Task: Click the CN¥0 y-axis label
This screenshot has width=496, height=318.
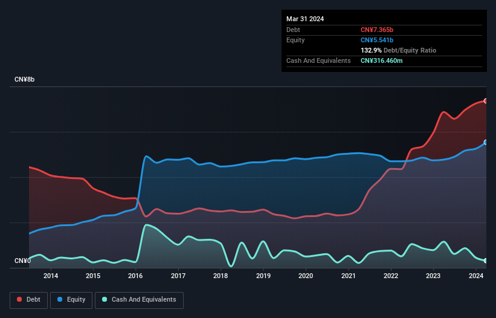Action: pos(22,261)
